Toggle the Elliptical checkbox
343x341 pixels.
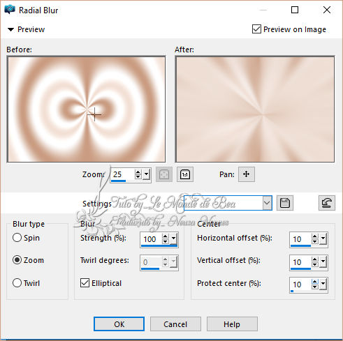point(85,283)
